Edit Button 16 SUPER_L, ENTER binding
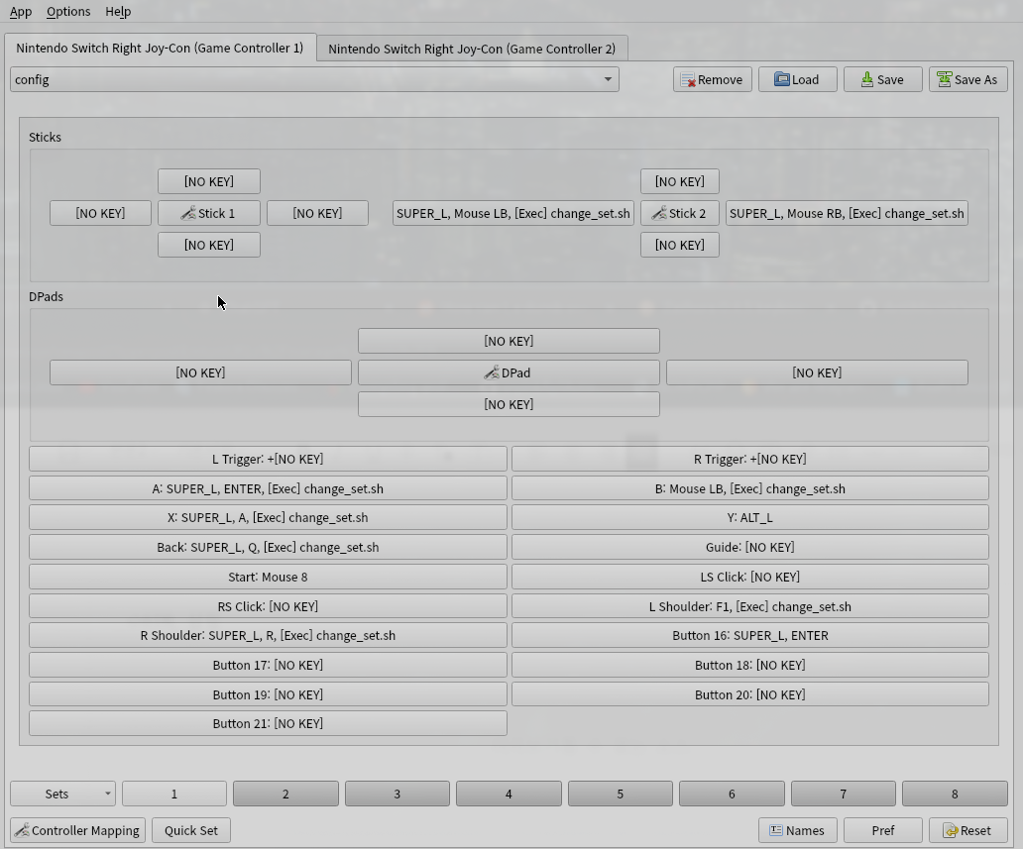1023x849 pixels. (x=750, y=635)
